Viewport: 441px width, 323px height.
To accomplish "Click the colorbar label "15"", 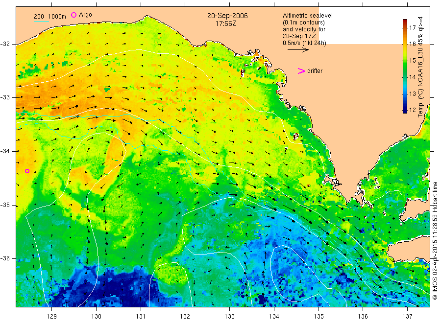I will [412, 60].
